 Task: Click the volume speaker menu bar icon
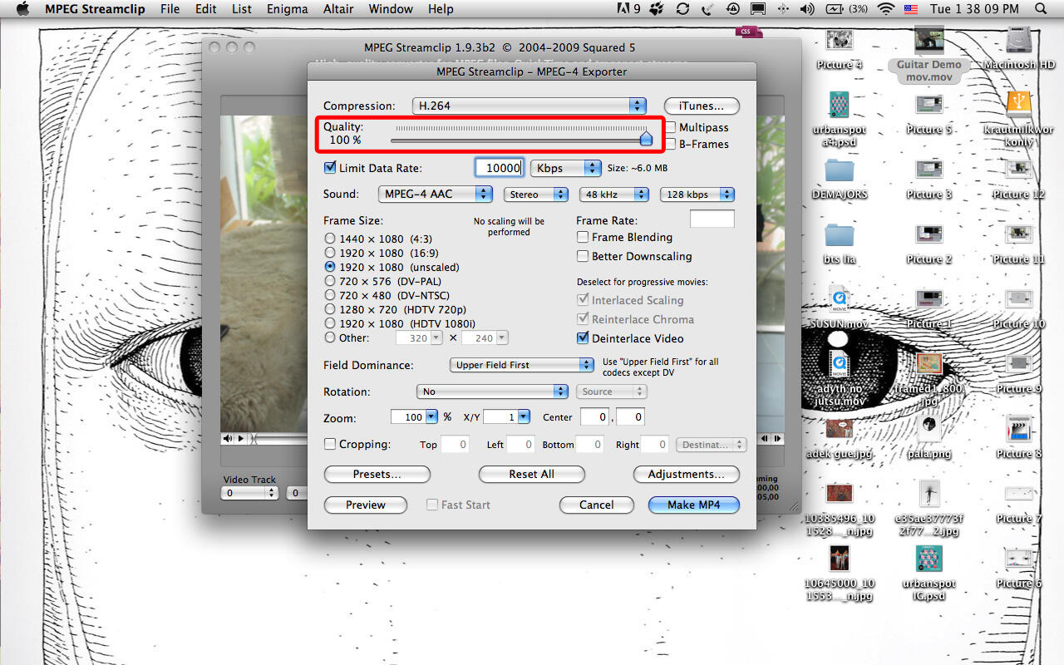point(807,9)
